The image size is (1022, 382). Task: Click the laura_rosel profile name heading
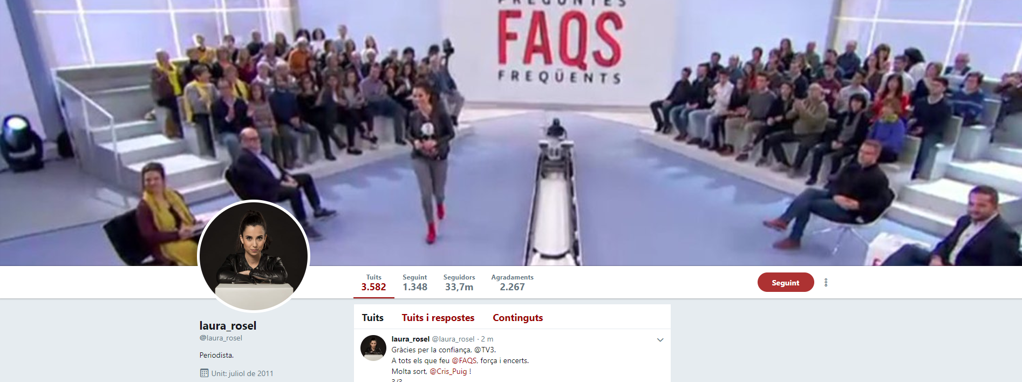[228, 325]
